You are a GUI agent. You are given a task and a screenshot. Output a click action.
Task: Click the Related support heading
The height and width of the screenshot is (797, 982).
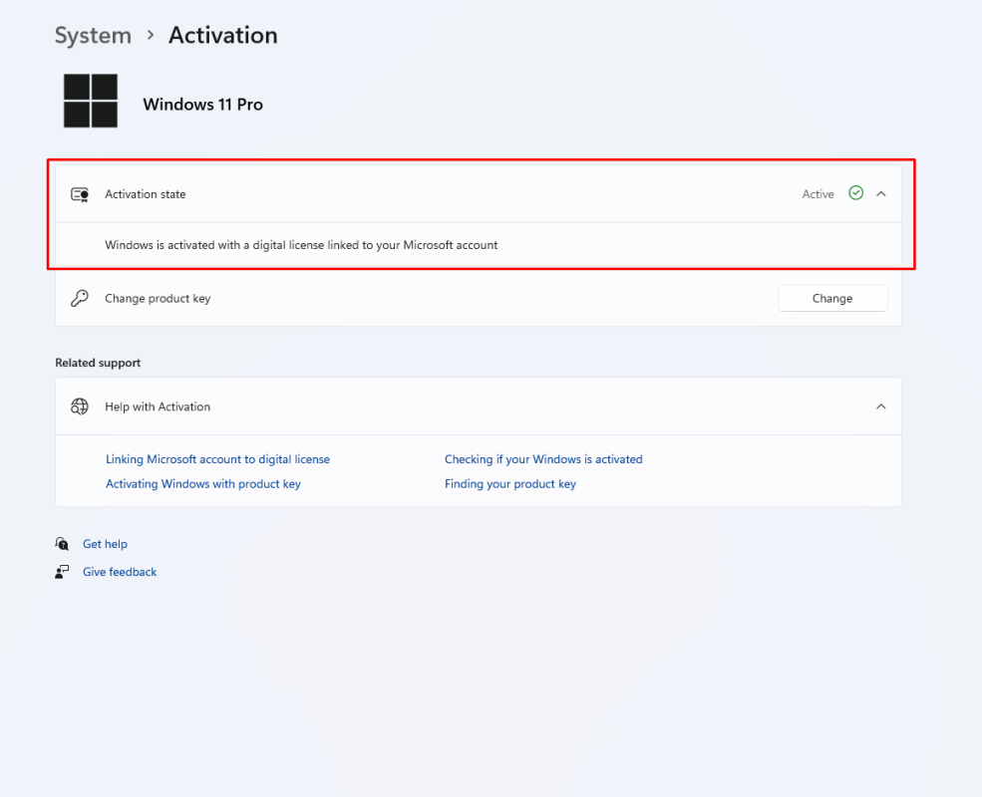click(x=98, y=363)
